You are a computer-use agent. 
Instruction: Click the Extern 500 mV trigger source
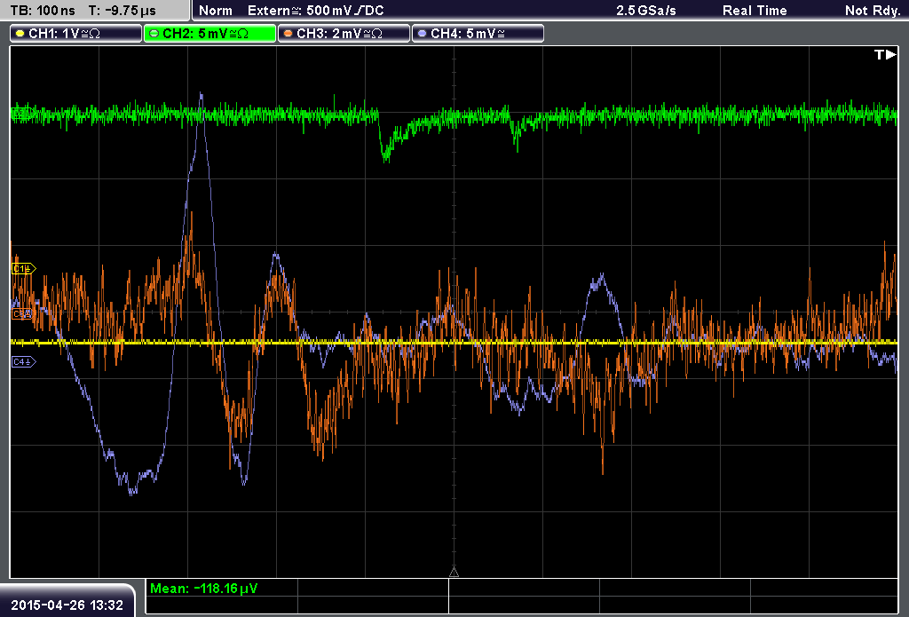pos(315,11)
